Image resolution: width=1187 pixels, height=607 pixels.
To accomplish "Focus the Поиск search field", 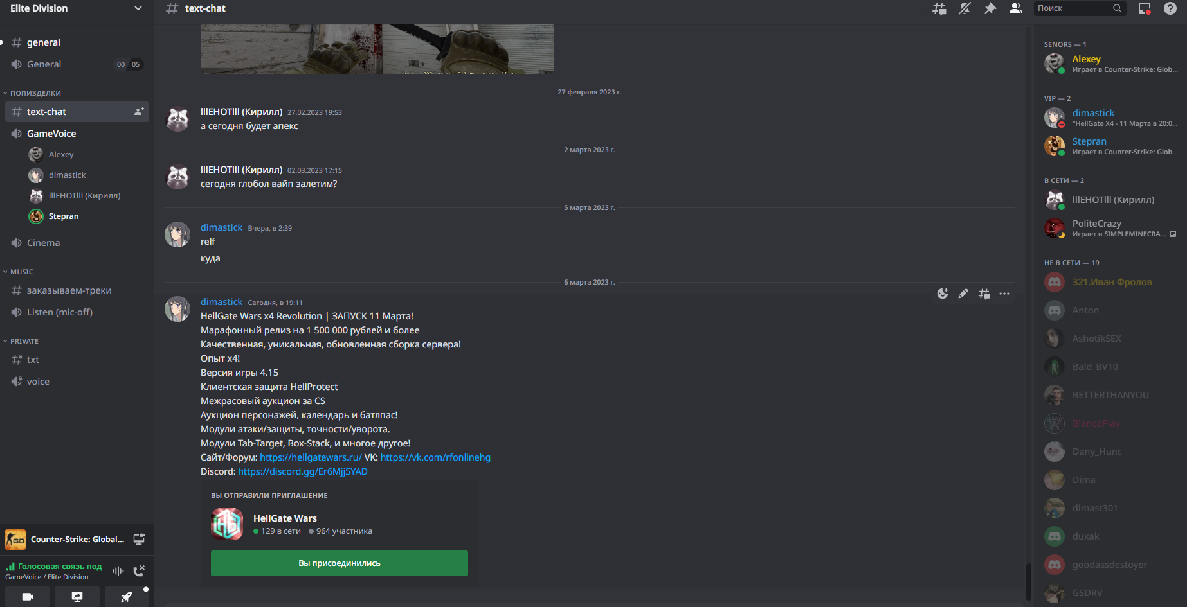I will pos(1080,8).
